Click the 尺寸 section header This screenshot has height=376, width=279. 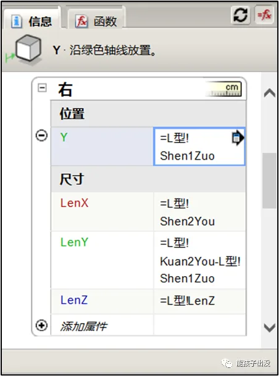coord(148,179)
